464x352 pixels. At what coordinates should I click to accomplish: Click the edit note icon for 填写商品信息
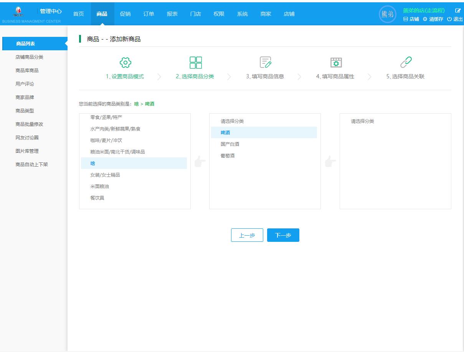[x=266, y=62]
